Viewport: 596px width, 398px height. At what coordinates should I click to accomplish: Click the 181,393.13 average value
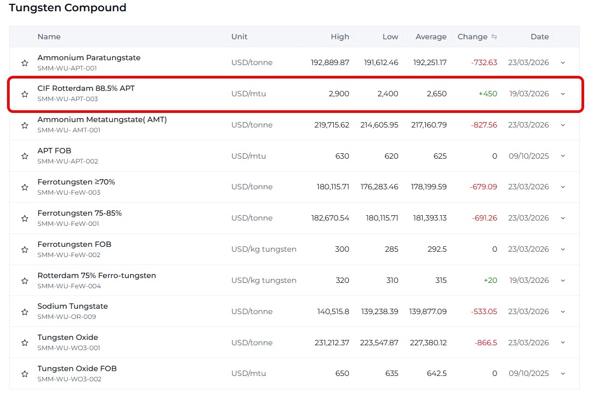(x=430, y=218)
